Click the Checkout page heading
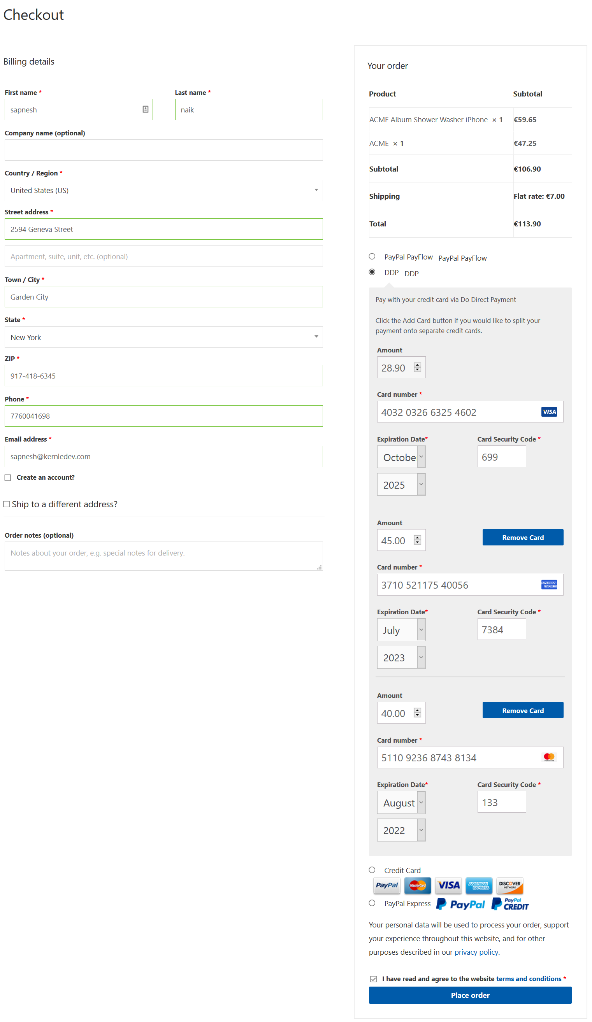This screenshot has width=592, height=1022. tap(33, 15)
